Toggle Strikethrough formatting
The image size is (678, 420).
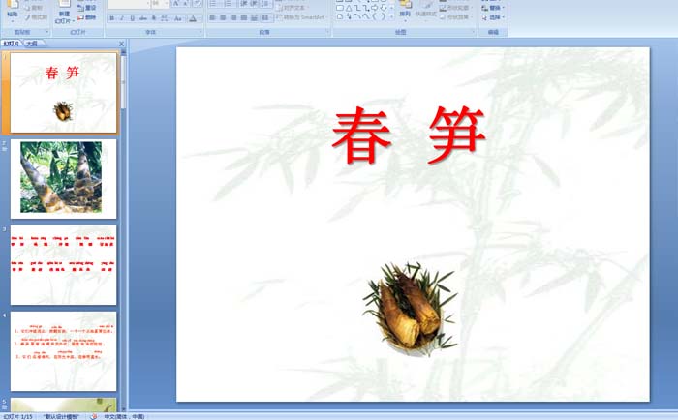(143, 18)
